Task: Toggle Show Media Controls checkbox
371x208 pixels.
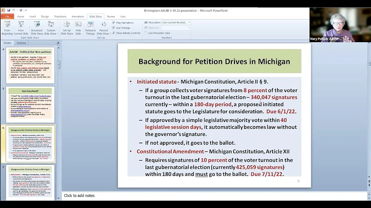Action: pos(113,33)
